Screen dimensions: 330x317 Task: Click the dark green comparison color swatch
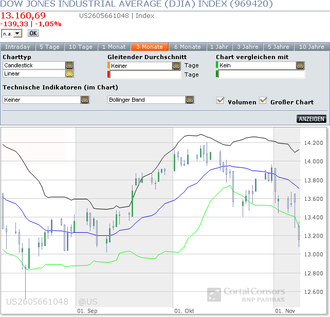coord(217,74)
